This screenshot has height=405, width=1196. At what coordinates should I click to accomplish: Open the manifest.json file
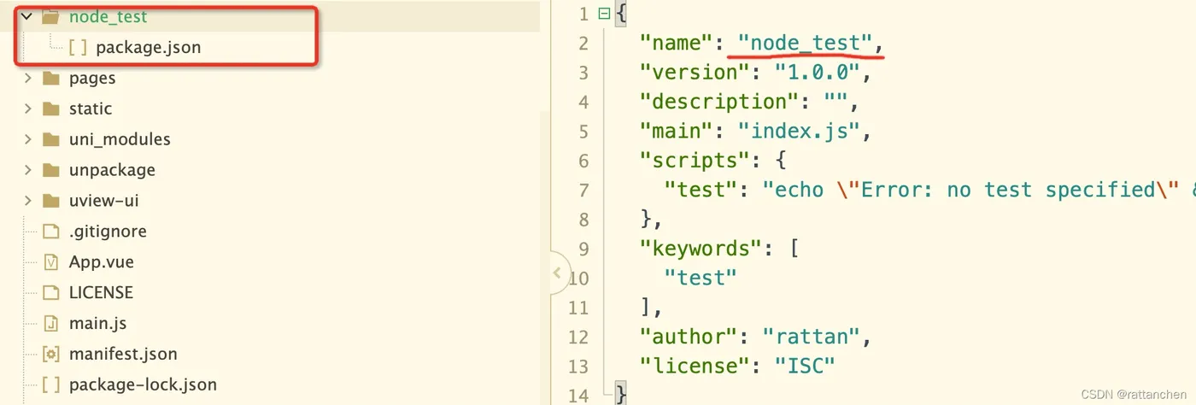123,355
